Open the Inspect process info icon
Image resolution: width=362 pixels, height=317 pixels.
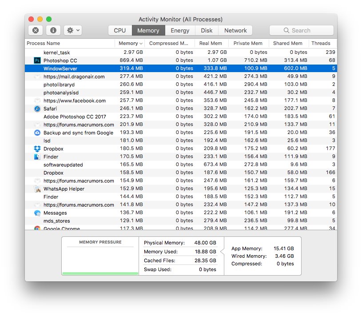pos(53,30)
